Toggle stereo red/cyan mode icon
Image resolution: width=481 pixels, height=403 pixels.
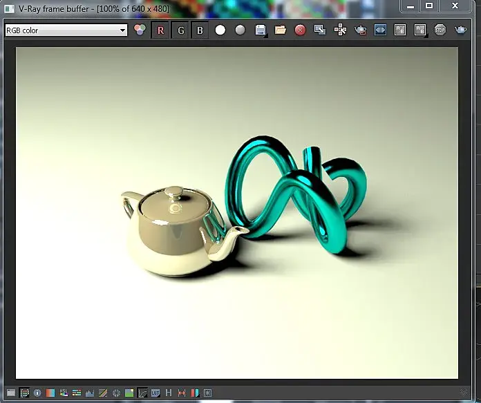195,393
